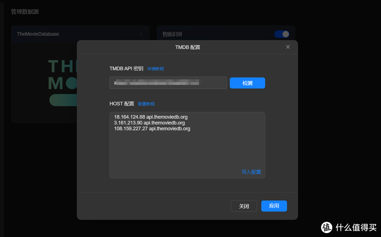Toggle the 智能识别 switch
Image resolution: width=381 pixels, height=237 pixels.
tap(282, 34)
